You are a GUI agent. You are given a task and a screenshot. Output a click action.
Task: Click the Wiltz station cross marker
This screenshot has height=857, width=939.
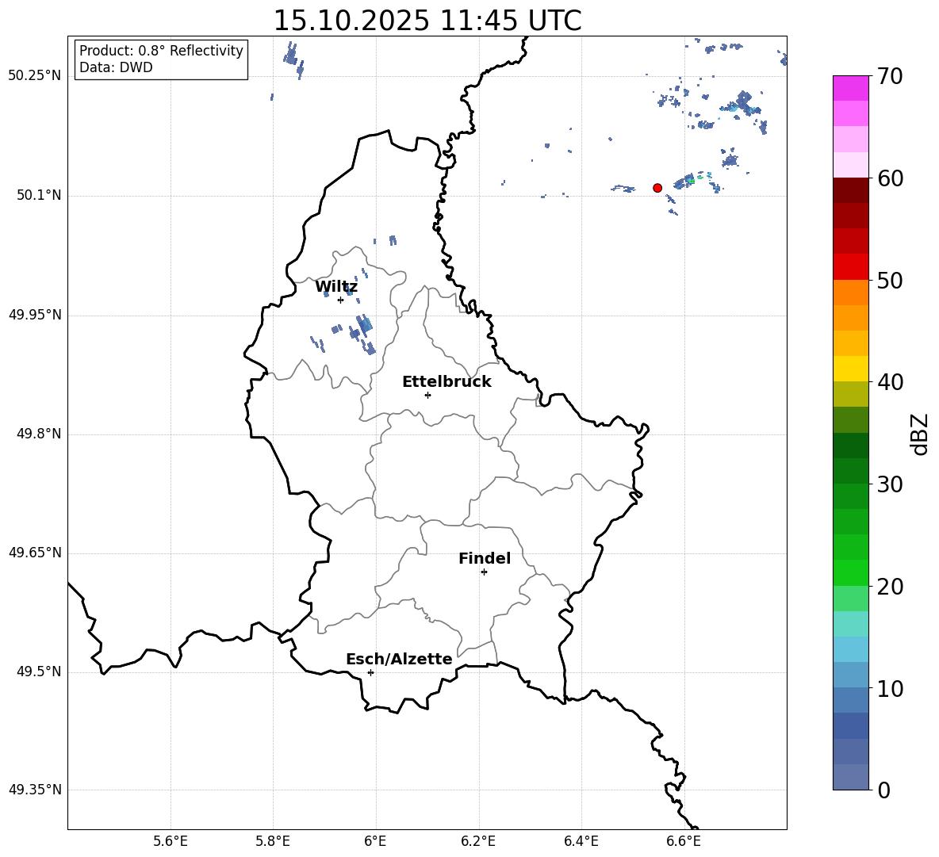(341, 300)
